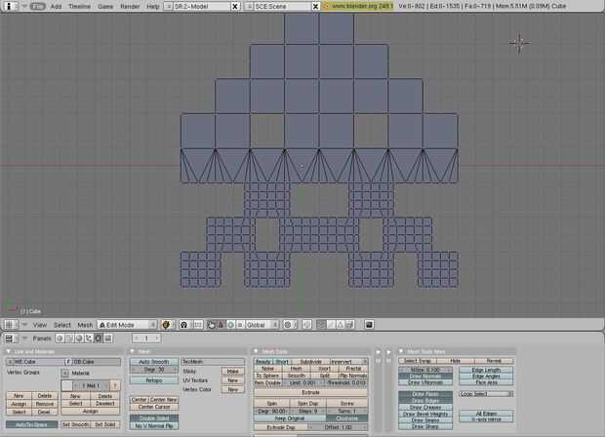Click the render this view icon

[369, 325]
